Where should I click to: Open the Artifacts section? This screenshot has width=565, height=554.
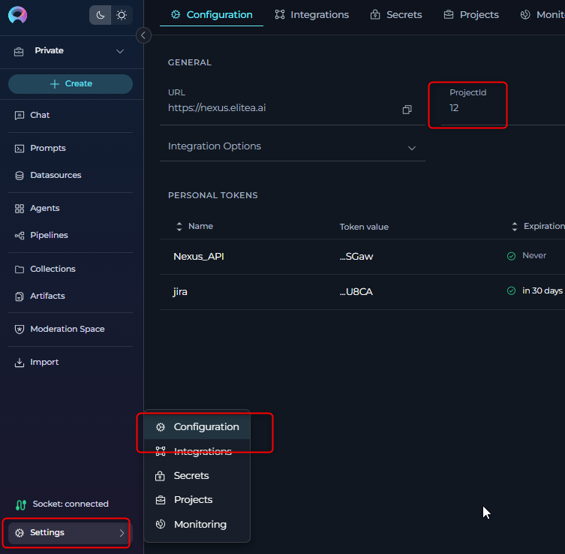click(47, 296)
